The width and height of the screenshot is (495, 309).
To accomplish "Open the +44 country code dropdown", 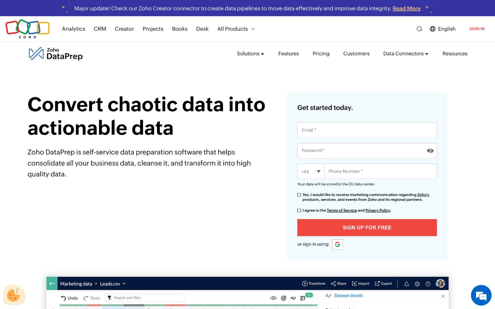I will (310, 171).
